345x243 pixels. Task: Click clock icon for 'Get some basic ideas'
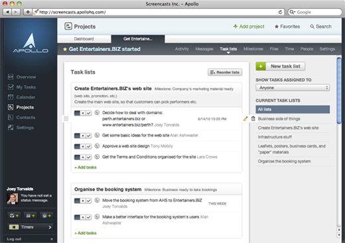(97, 135)
